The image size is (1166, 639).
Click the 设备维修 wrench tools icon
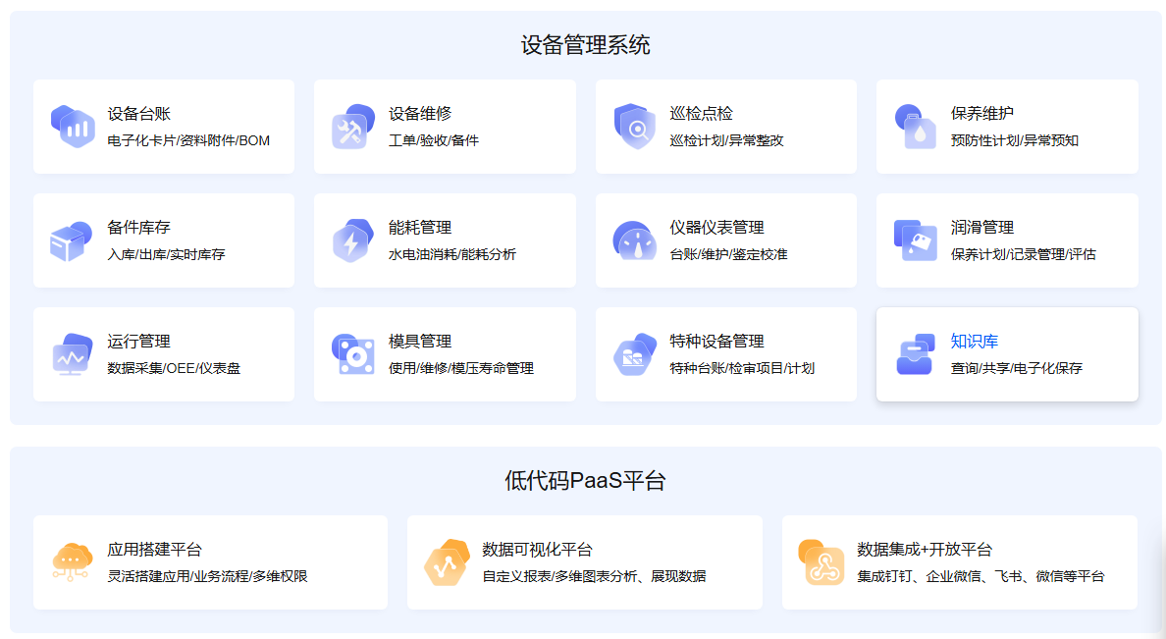(x=353, y=127)
